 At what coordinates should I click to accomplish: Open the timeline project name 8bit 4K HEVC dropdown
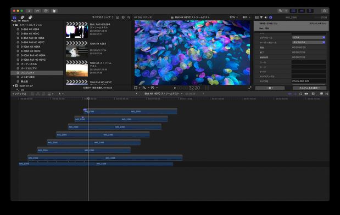pos(164,94)
